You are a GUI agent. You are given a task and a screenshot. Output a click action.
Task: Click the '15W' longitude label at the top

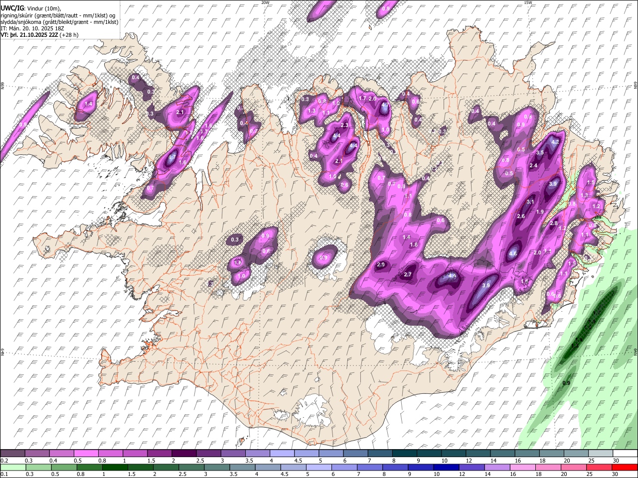528,2
